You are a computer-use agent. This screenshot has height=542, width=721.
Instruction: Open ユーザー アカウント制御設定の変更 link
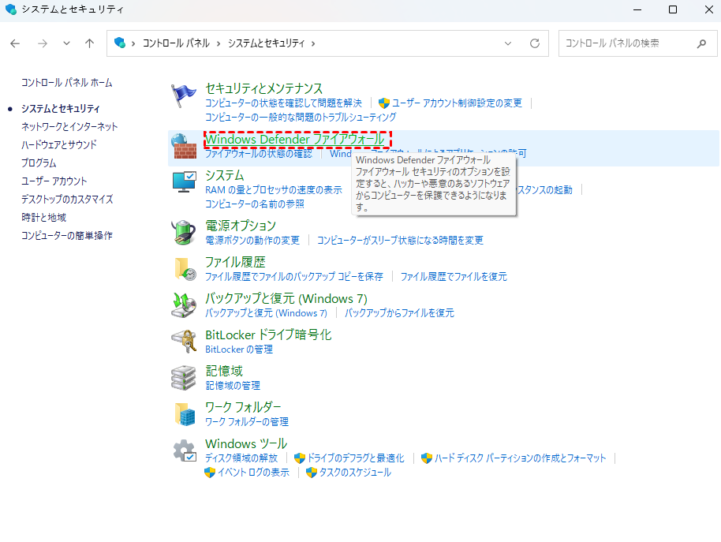click(x=457, y=103)
